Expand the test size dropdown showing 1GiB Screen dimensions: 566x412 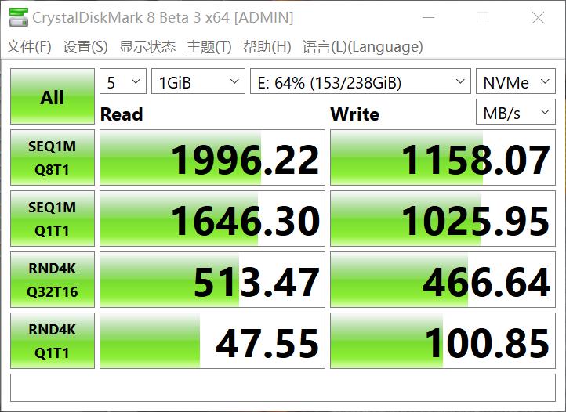(198, 81)
